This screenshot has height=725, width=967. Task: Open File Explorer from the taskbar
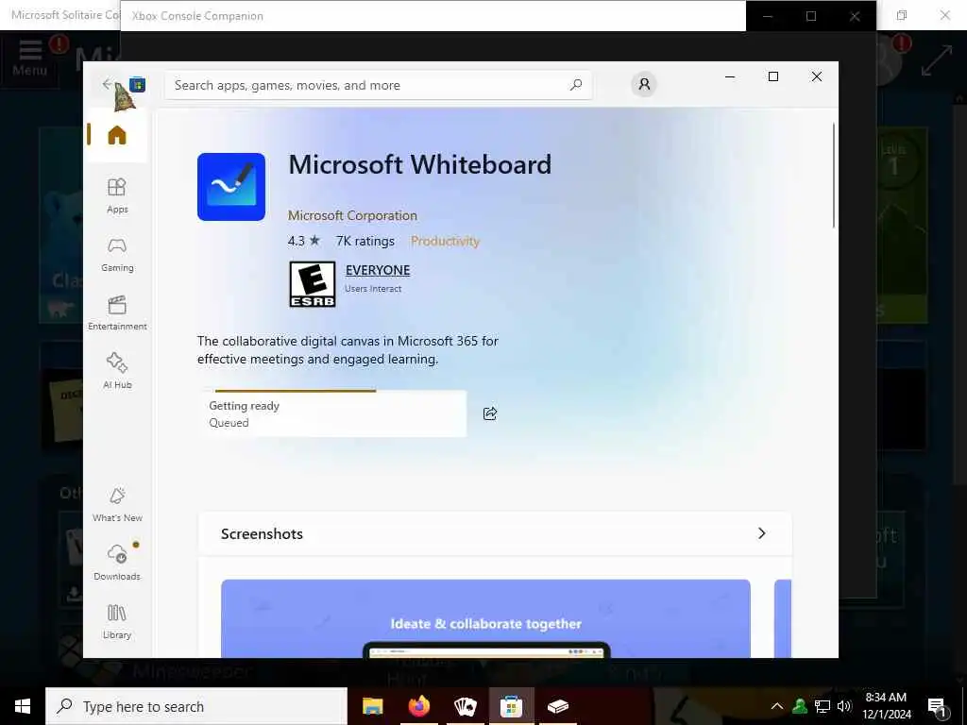(x=372, y=706)
